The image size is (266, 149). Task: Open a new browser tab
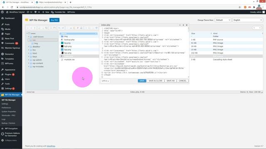(x=70, y=2)
